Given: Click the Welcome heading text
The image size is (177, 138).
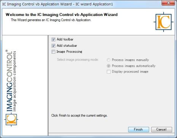Looking at the screenshot, I should [x=62, y=14].
